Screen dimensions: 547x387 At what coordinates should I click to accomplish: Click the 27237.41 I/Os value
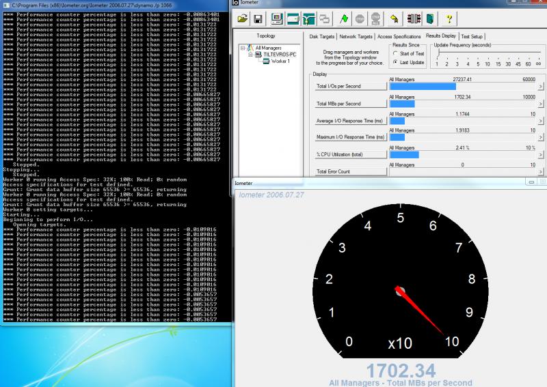[462, 79]
